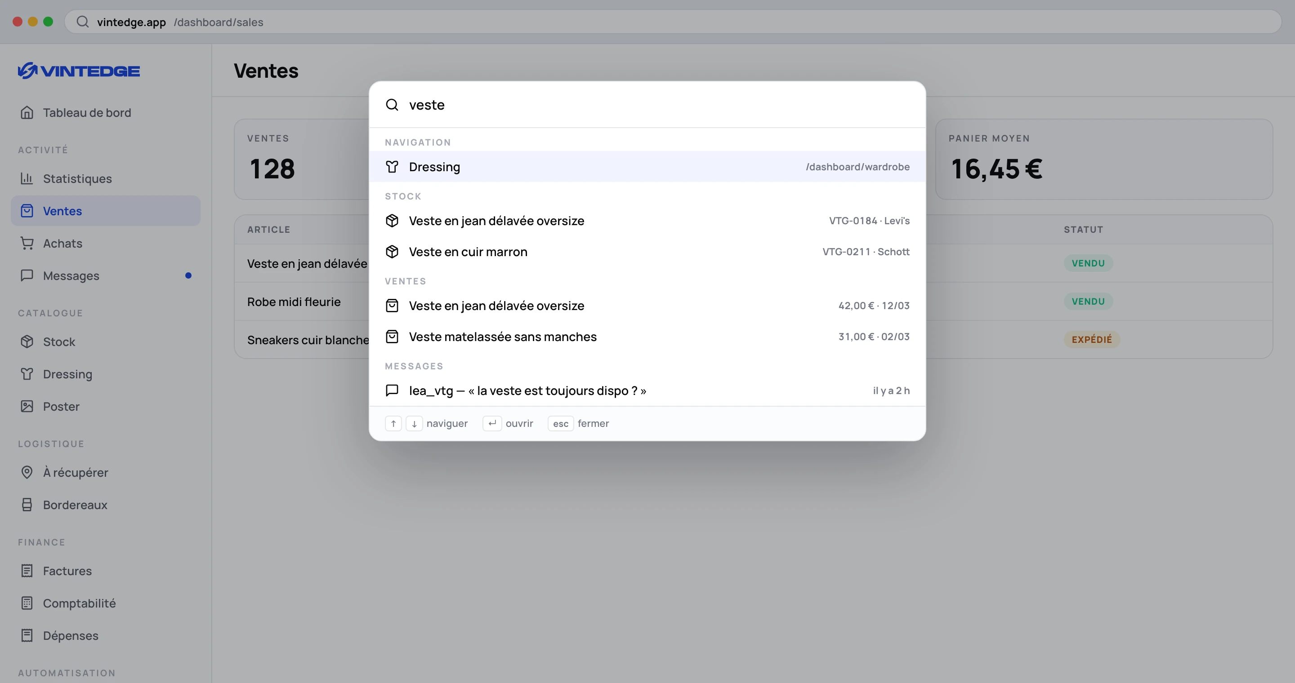Viewport: 1295px width, 683px height.
Task: Click the Ventes bag icon in sidebar
Action: click(27, 211)
